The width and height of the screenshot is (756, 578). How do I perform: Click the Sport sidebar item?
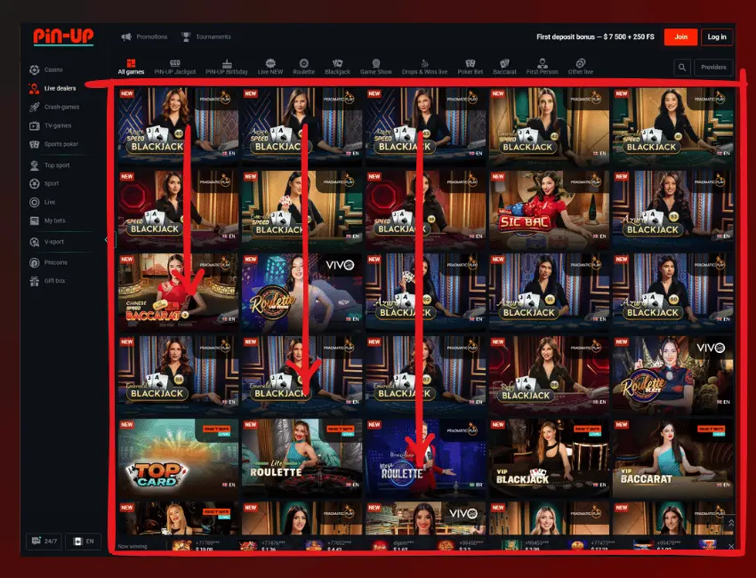(44, 184)
